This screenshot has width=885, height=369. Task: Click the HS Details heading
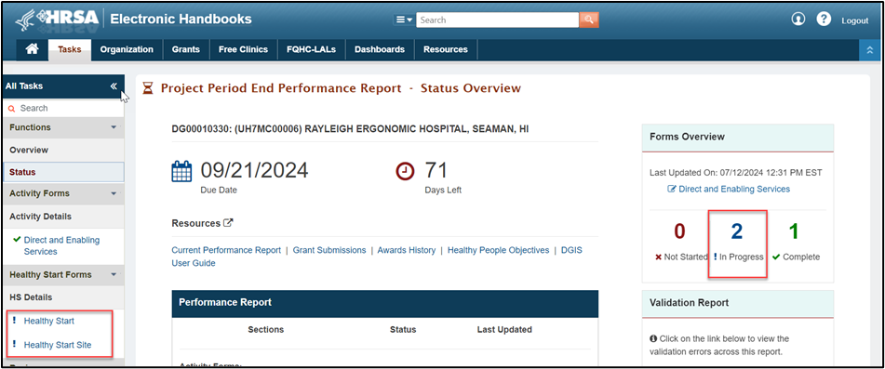(x=31, y=297)
